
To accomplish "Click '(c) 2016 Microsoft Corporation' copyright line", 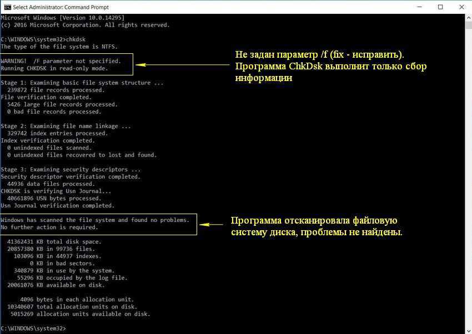I will click(85, 25).
